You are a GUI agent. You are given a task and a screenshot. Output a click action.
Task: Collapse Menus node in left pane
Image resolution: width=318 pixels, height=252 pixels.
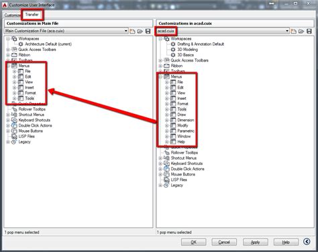pos(8,66)
